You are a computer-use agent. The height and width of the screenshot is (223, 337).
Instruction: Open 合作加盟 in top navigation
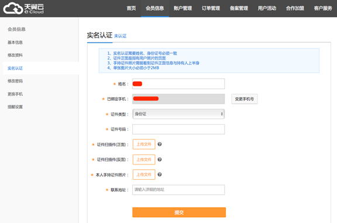click(295, 8)
